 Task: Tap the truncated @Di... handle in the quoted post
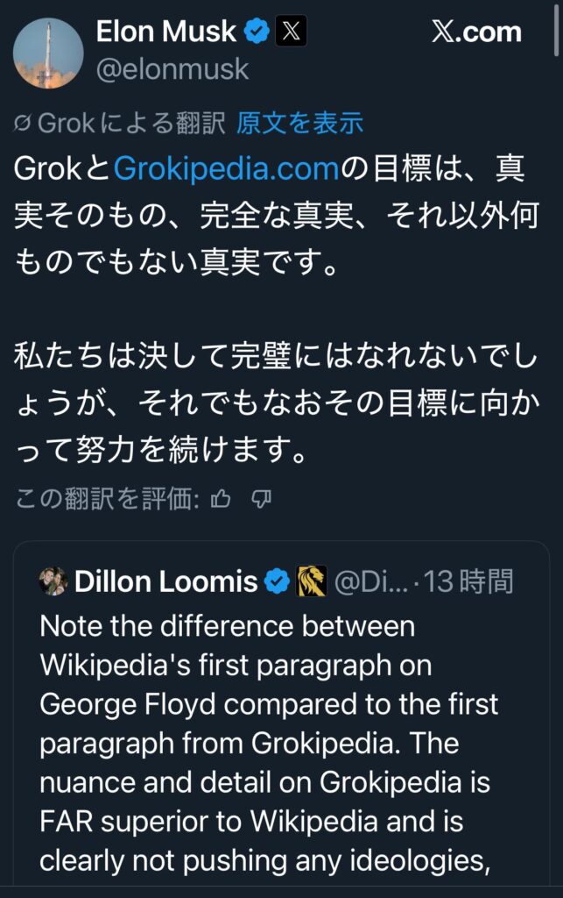(371, 581)
